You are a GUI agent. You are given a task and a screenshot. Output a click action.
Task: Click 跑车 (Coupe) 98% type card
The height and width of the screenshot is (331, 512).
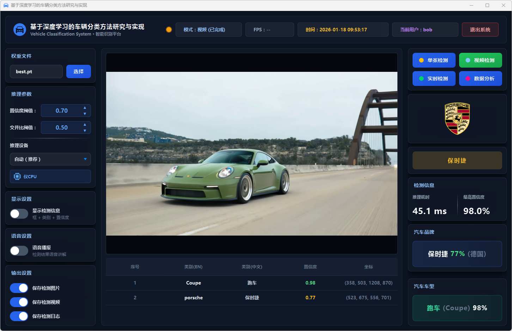(x=457, y=308)
